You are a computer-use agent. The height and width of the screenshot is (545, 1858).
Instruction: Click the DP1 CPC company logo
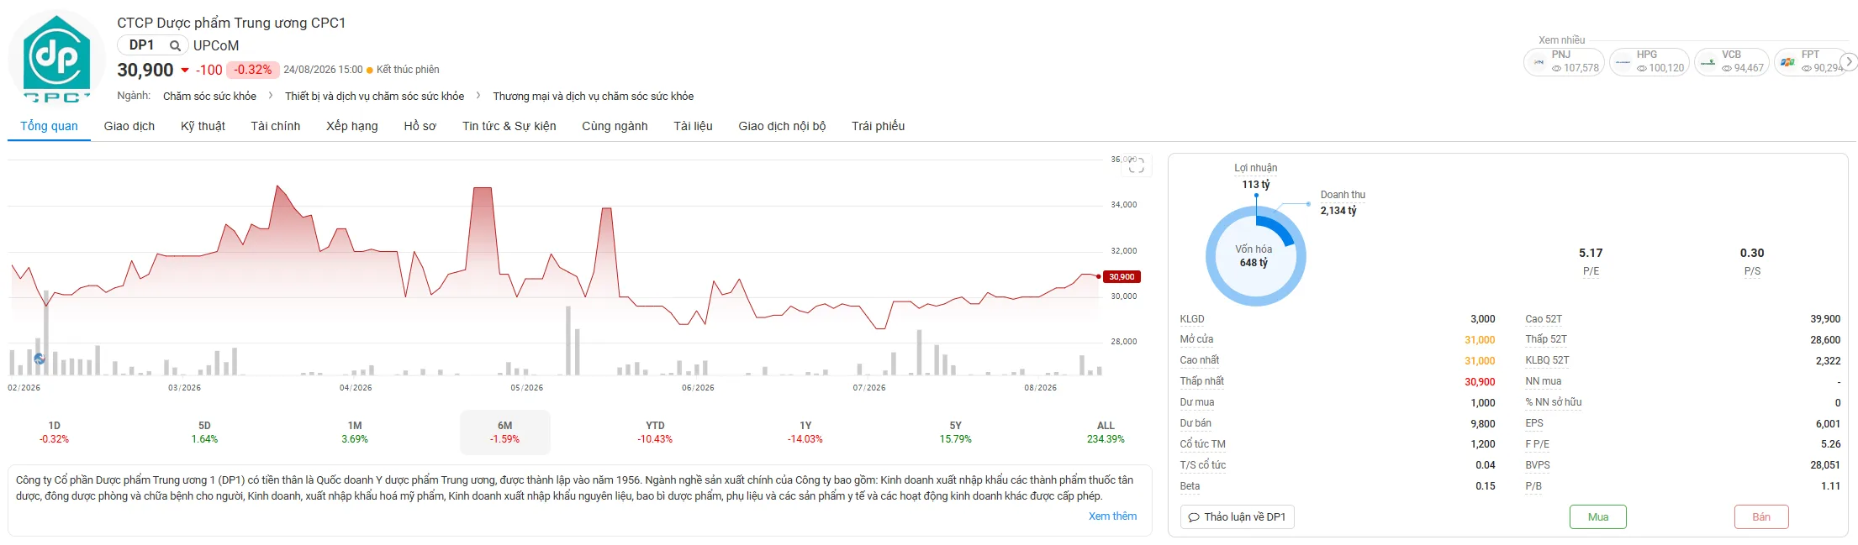point(56,59)
